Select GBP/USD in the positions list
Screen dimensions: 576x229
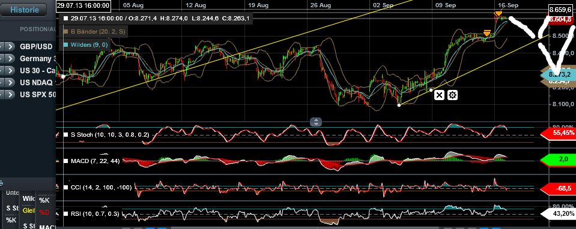pyautogui.click(x=36, y=47)
